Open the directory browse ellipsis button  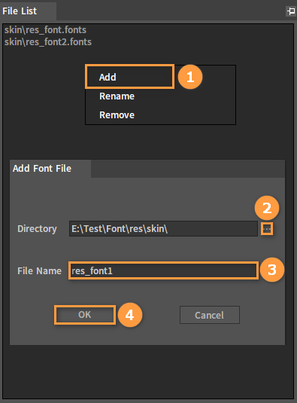coord(267,229)
